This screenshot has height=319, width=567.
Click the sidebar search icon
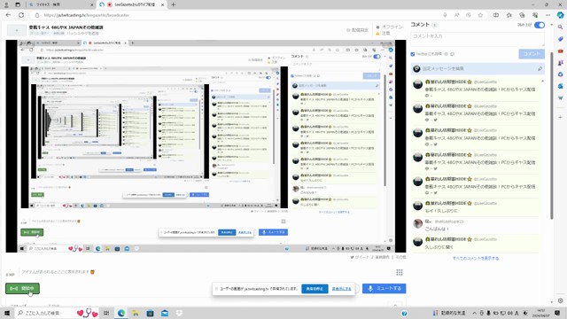pos(560,27)
